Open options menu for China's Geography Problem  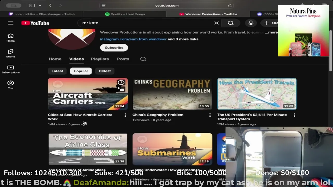[x=210, y=115]
